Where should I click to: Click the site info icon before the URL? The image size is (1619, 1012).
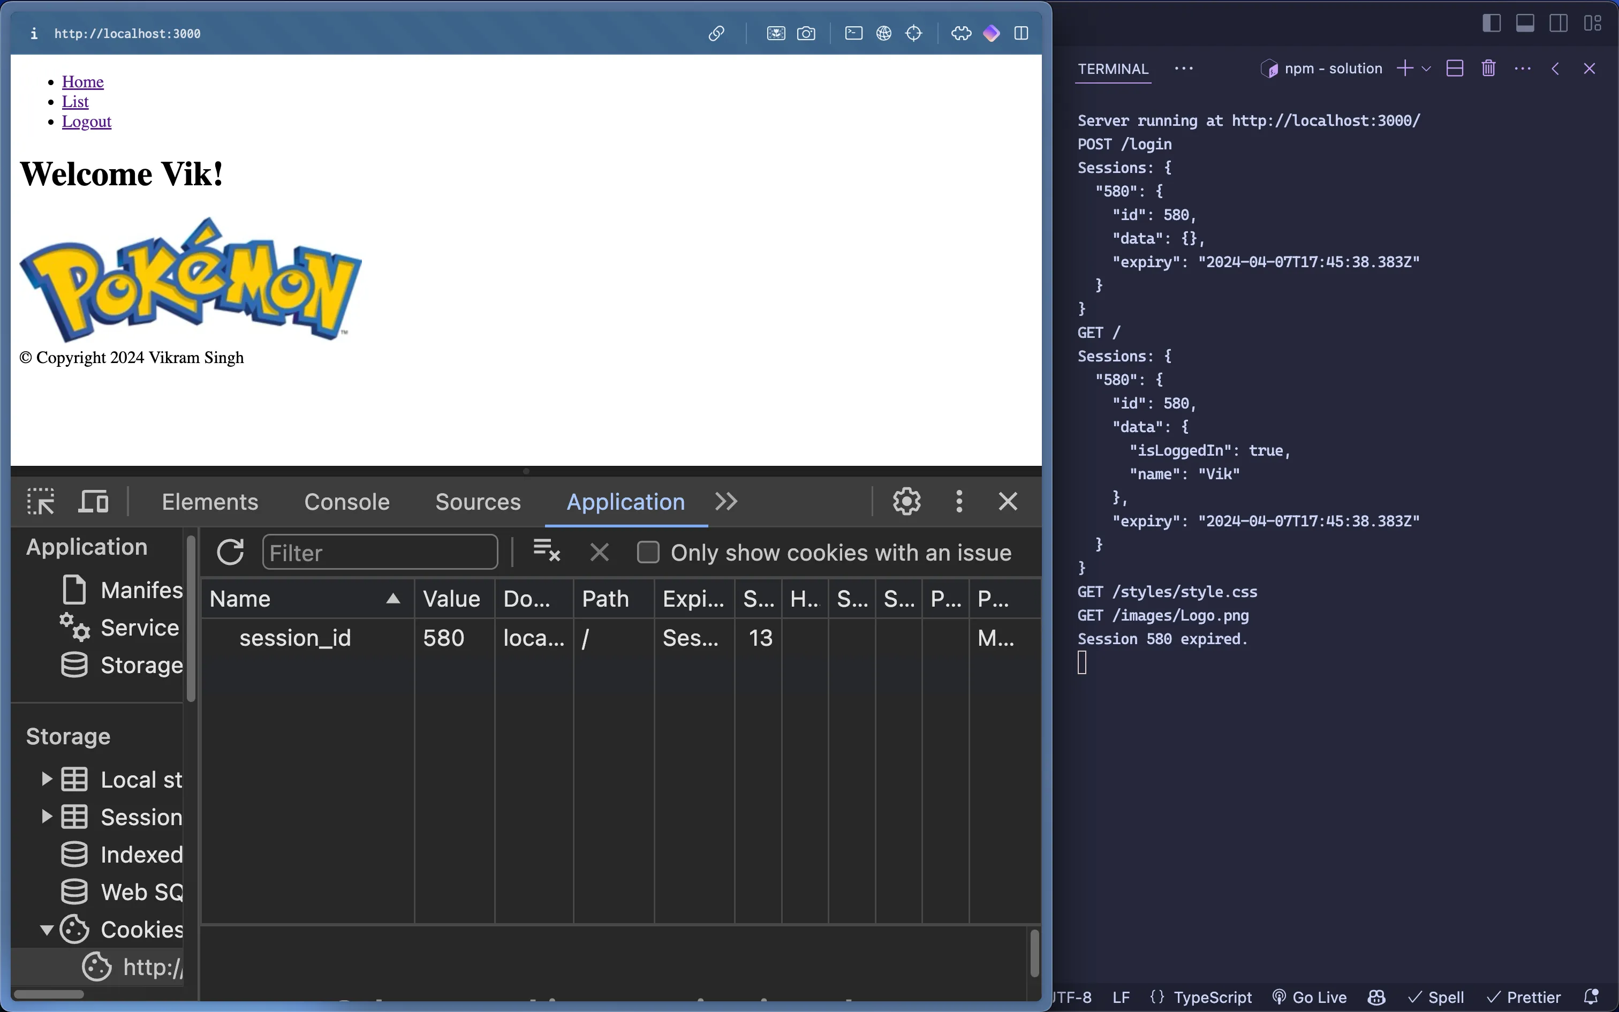point(34,33)
